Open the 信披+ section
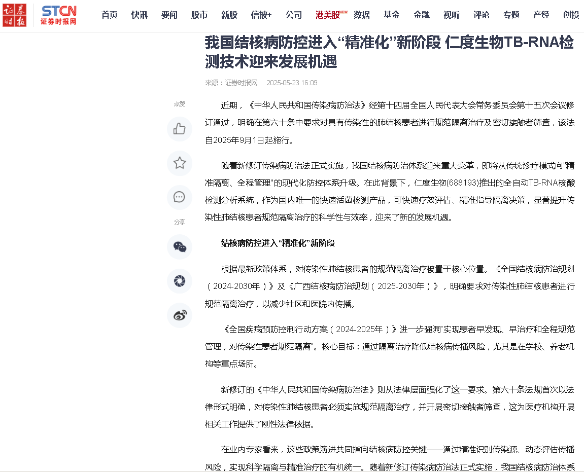584x472 pixels. pyautogui.click(x=261, y=15)
